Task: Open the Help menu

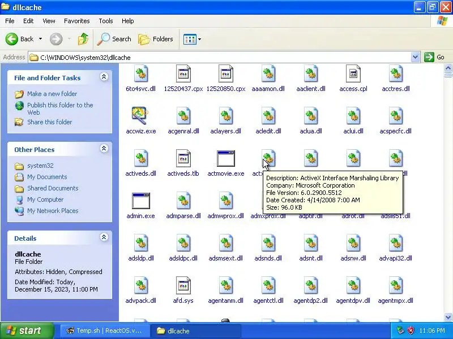Action: coord(128,21)
